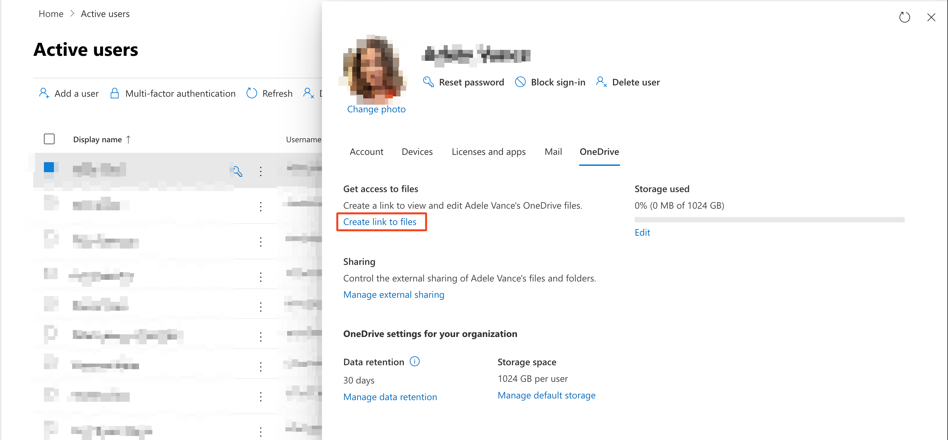Select the OneDrive tab
The image size is (948, 440).
[599, 152]
